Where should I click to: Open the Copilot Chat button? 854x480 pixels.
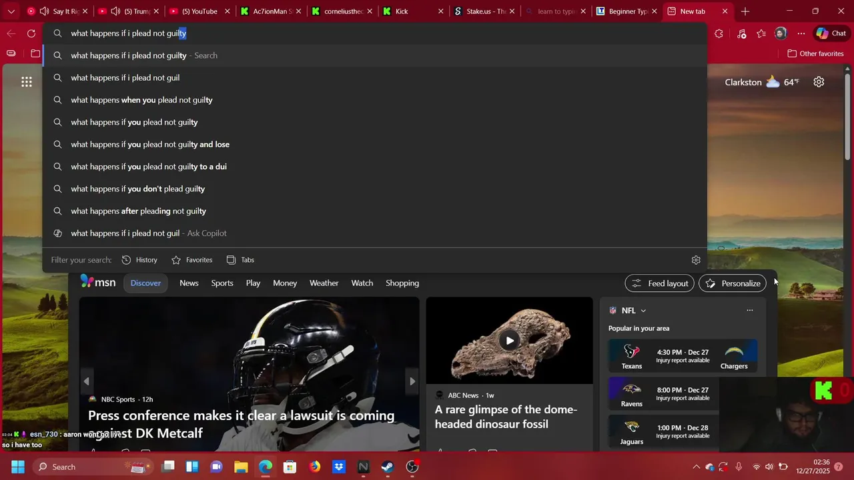(x=831, y=33)
